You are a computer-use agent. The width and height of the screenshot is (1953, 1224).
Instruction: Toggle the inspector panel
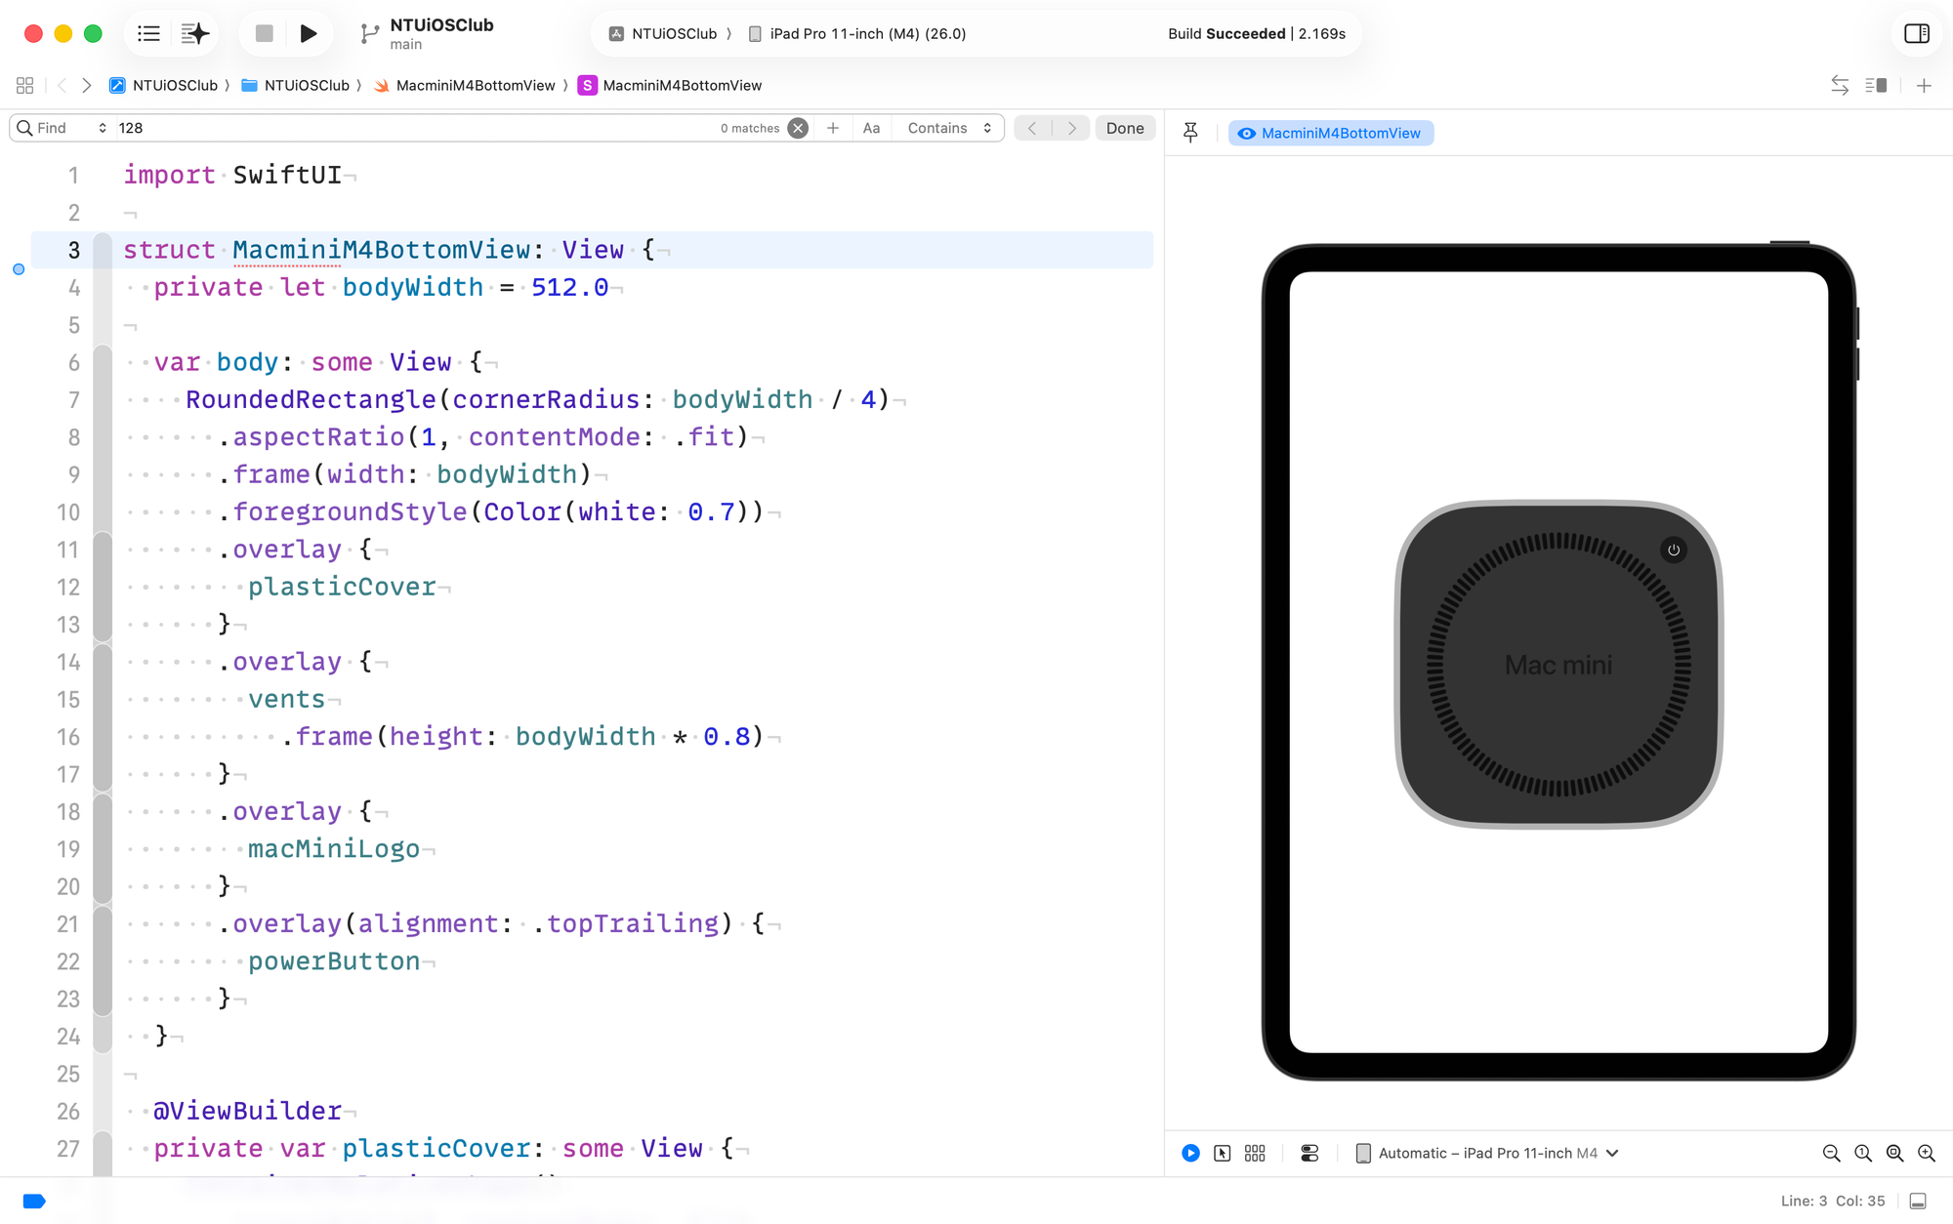point(1916,34)
